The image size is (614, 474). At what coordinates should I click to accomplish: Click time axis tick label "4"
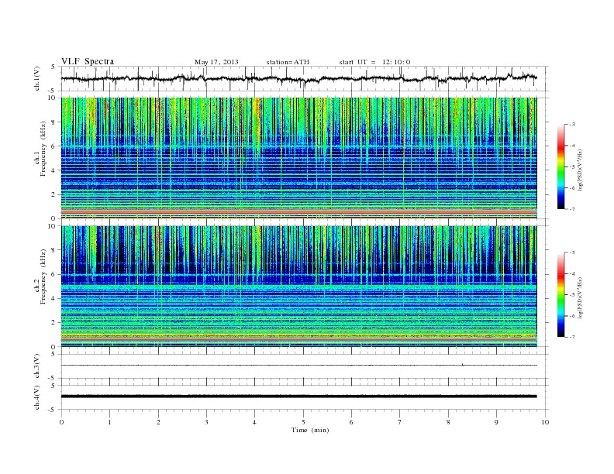254,422
